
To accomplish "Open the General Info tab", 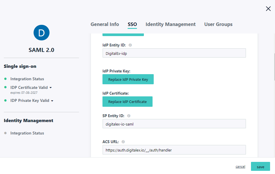I will pos(105,25).
